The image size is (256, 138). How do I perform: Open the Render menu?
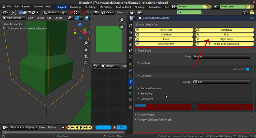click(x=26, y=7)
